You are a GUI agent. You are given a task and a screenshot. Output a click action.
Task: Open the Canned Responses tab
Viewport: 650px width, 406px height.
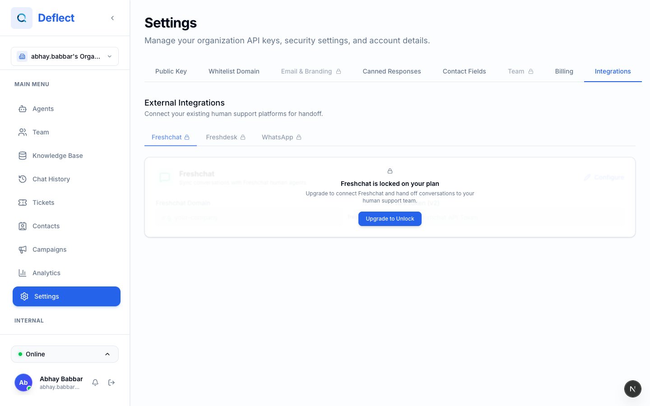click(392, 71)
